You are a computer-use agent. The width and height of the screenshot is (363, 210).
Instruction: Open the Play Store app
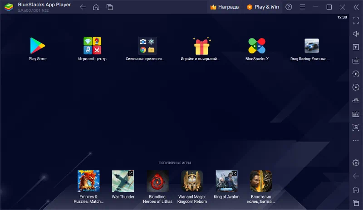pos(38,46)
